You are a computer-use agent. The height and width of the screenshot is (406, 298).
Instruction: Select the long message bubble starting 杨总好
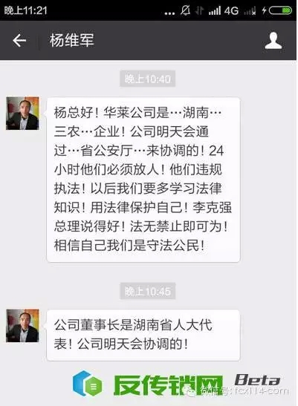(x=143, y=180)
